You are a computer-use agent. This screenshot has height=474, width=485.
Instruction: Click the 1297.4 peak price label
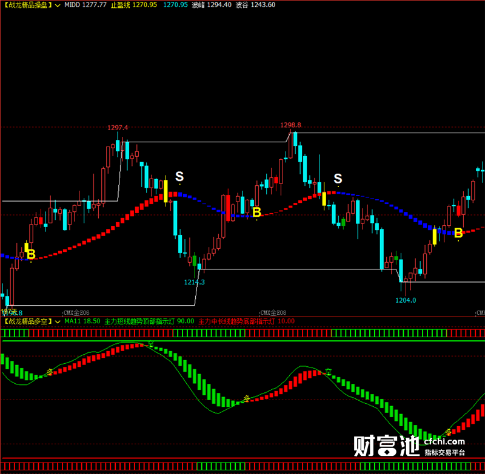tap(118, 128)
